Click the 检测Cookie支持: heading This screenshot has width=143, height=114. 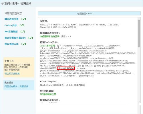point(49,42)
